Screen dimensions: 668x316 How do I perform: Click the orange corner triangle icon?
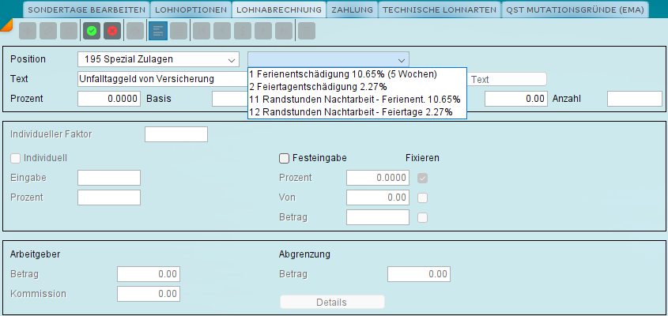[x=6, y=25]
